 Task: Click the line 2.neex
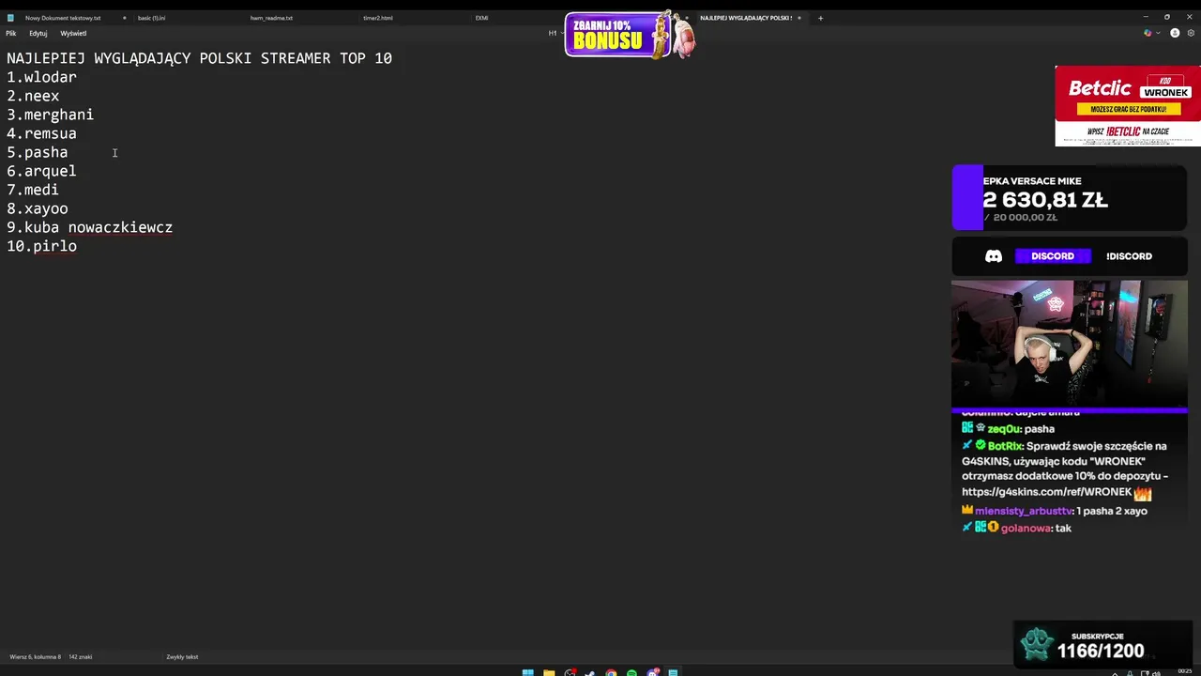click(x=33, y=96)
